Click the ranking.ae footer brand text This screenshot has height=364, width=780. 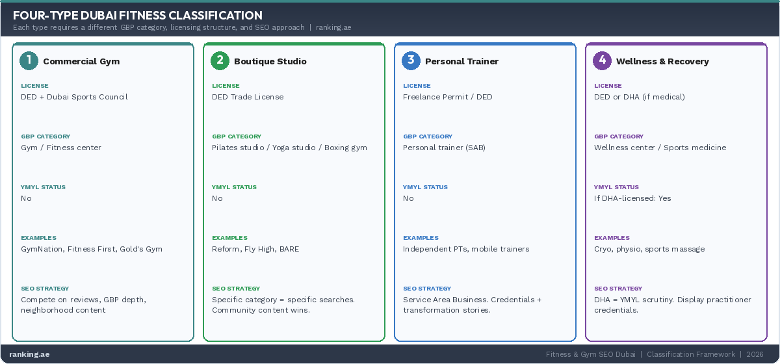click(29, 354)
